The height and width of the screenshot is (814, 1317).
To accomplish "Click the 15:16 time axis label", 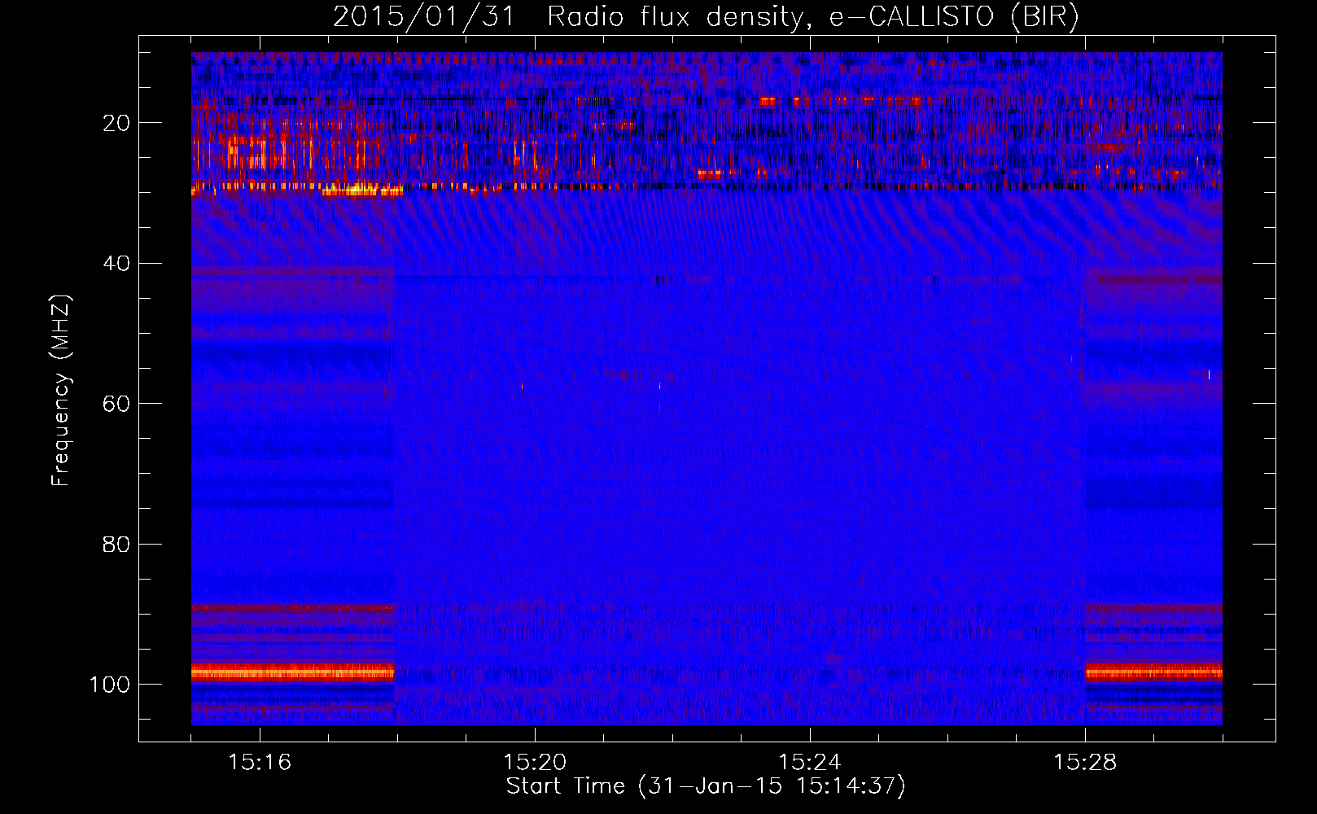I will click(260, 763).
